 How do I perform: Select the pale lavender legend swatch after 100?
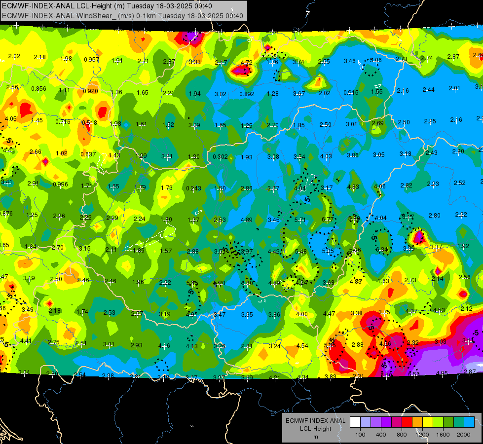pos(365,422)
